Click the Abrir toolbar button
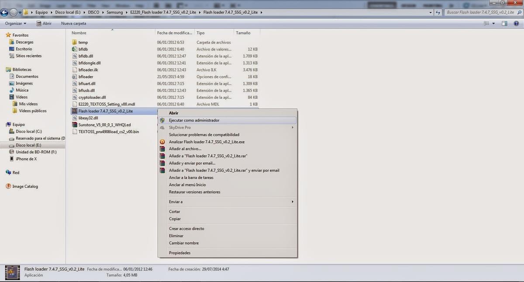The image size is (524, 282). click(44, 24)
